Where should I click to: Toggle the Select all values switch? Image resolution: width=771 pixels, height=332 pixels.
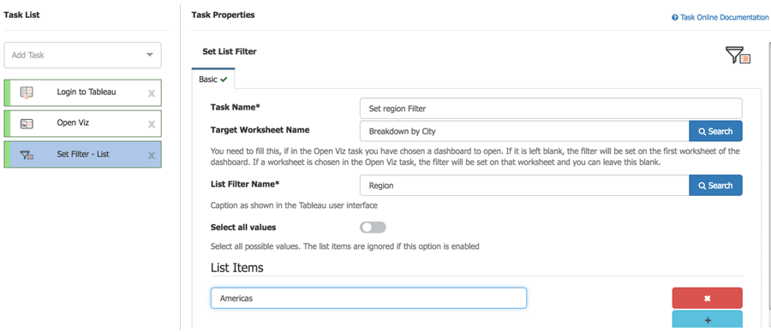pos(373,228)
